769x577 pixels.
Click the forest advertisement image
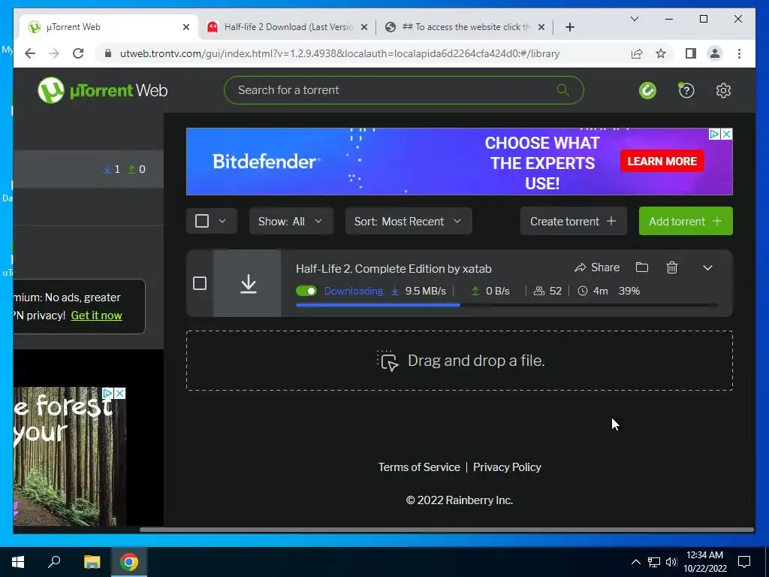[70, 456]
